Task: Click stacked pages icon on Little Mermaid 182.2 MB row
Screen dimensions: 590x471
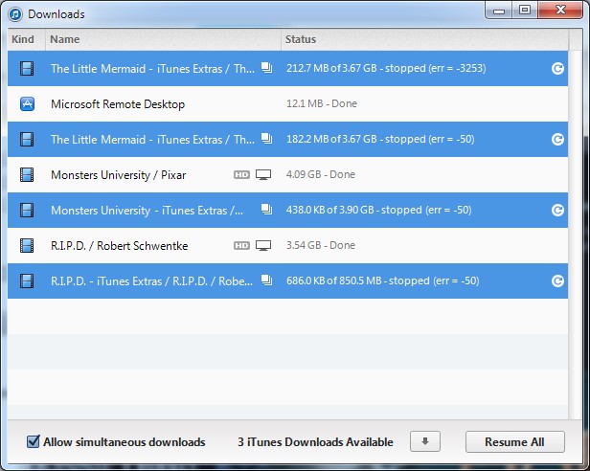Action: click(267, 139)
